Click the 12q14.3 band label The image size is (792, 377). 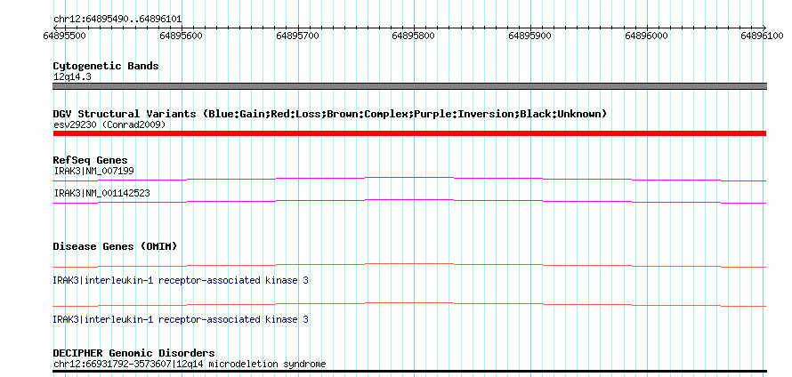pos(72,77)
